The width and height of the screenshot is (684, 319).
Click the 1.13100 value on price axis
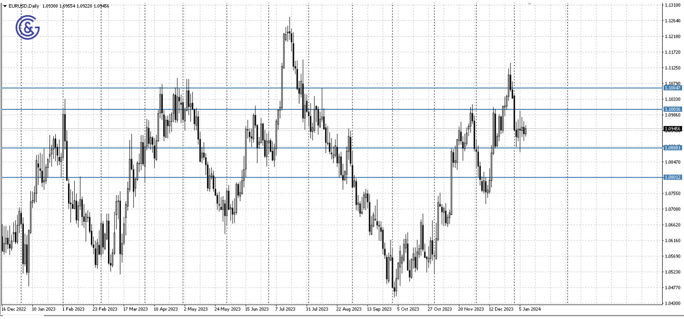pyautogui.click(x=673, y=4)
